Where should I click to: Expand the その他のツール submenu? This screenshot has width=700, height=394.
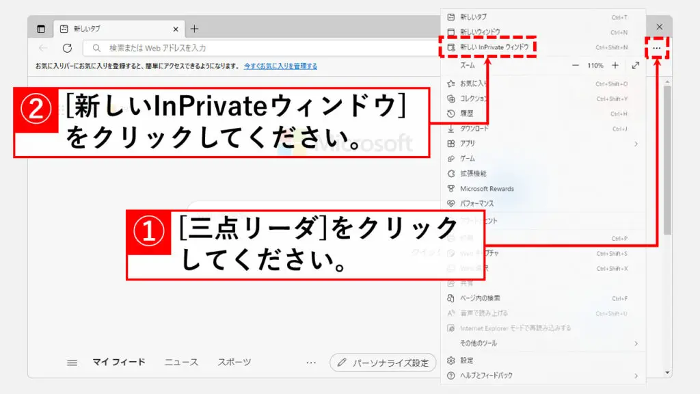click(x=636, y=343)
